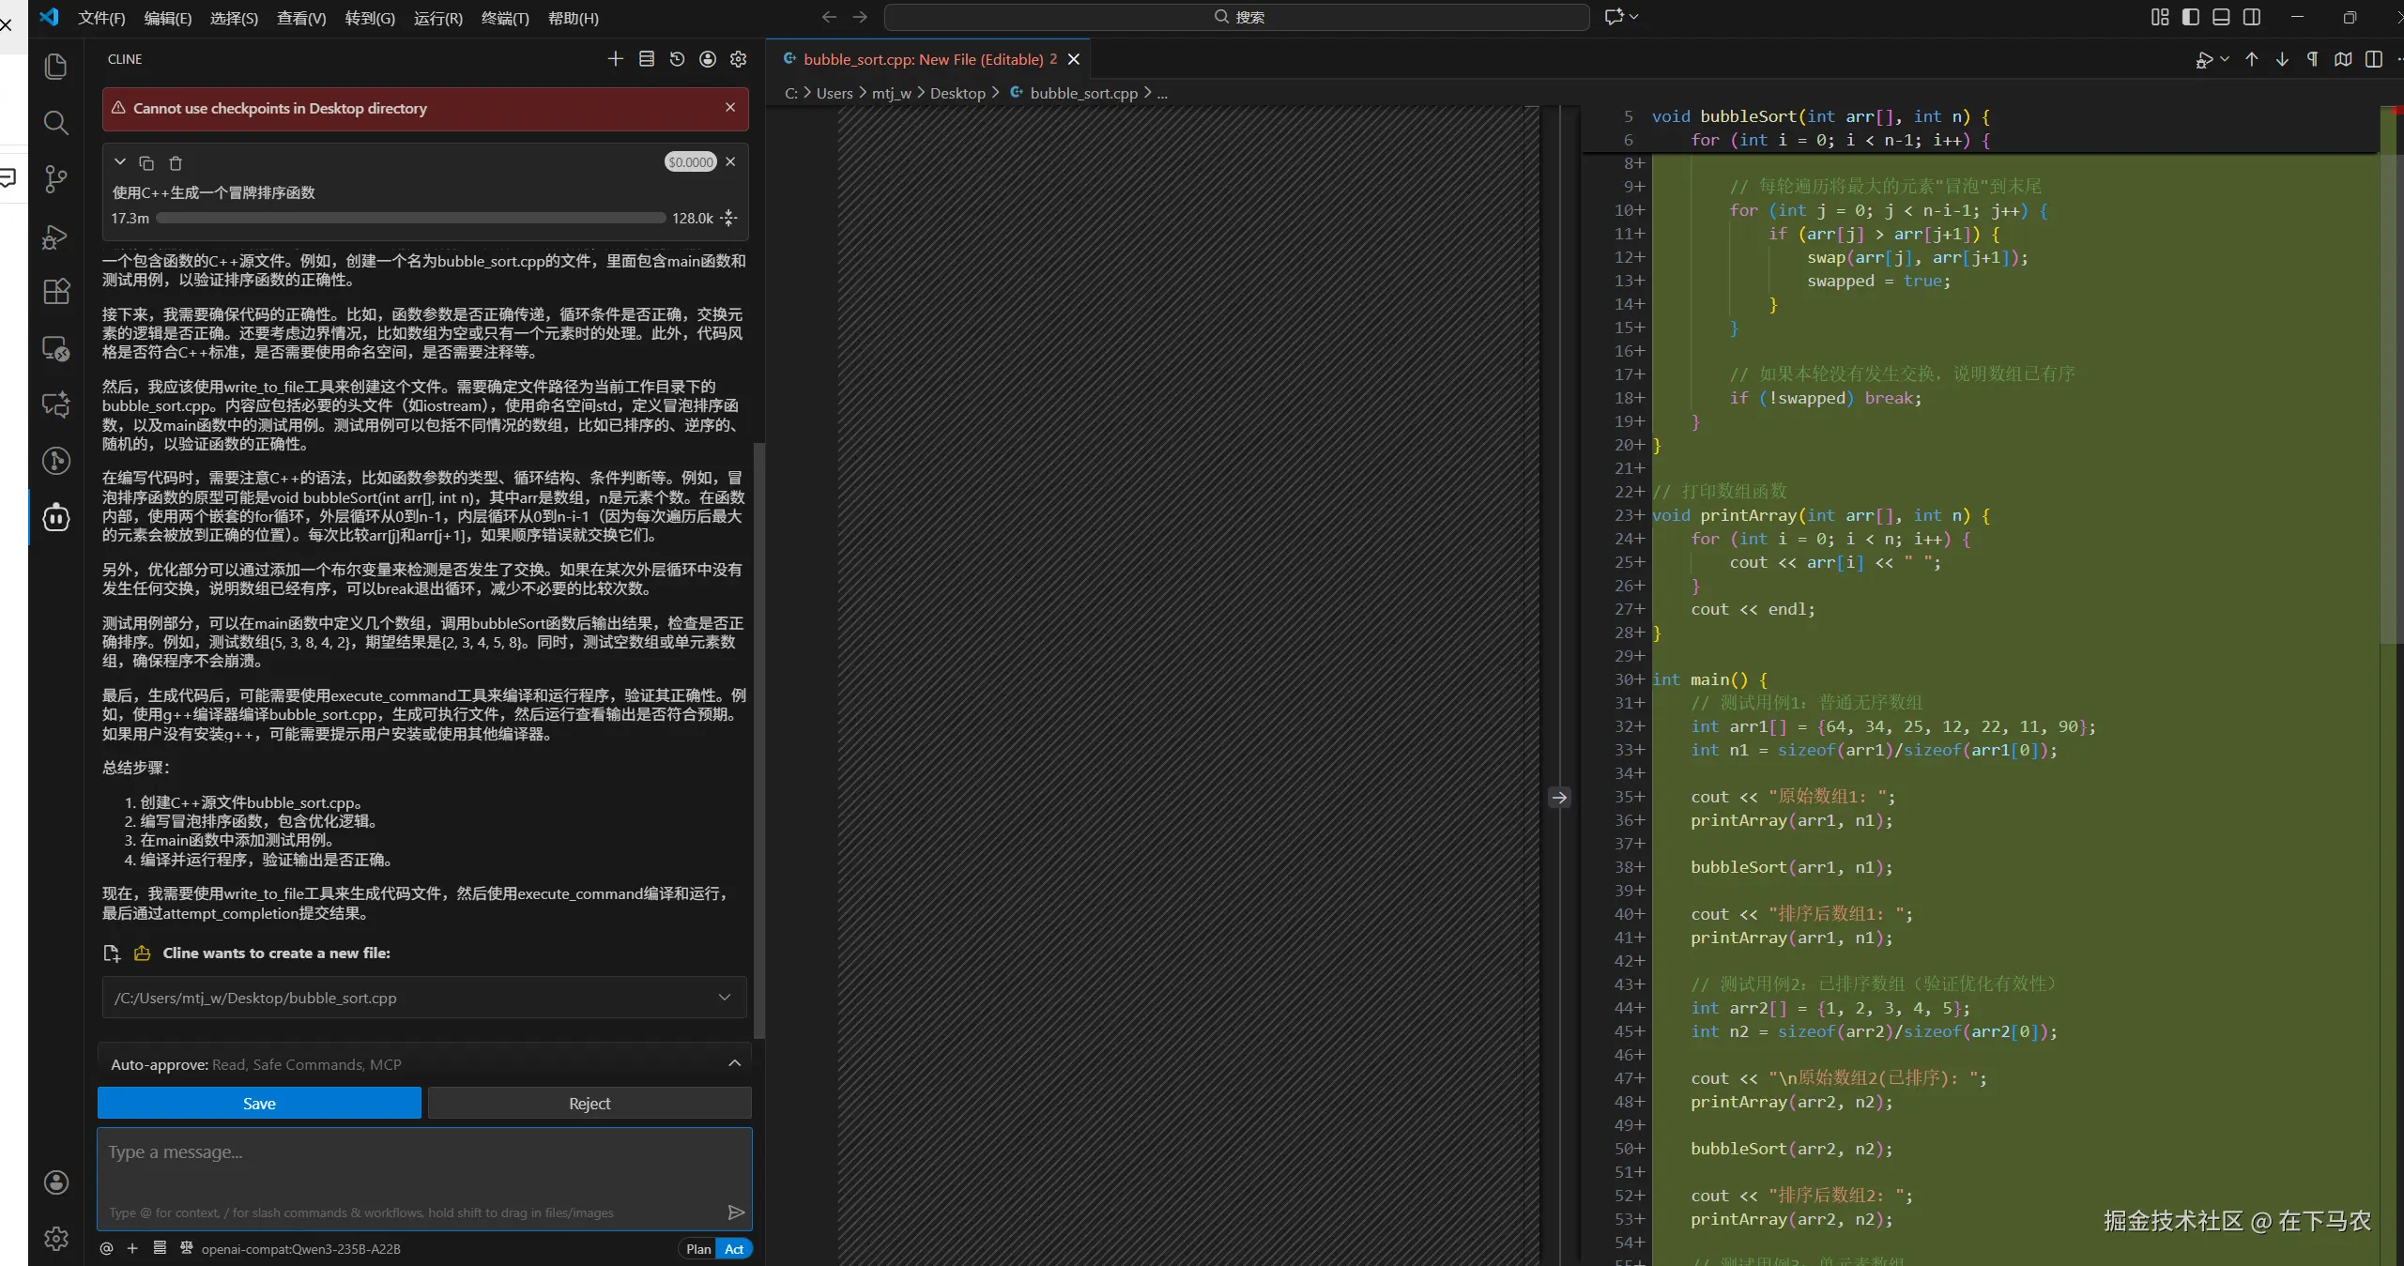Viewport: 2404px width, 1266px height.
Task: Open Cline settings gear in panel header
Action: [x=739, y=59]
